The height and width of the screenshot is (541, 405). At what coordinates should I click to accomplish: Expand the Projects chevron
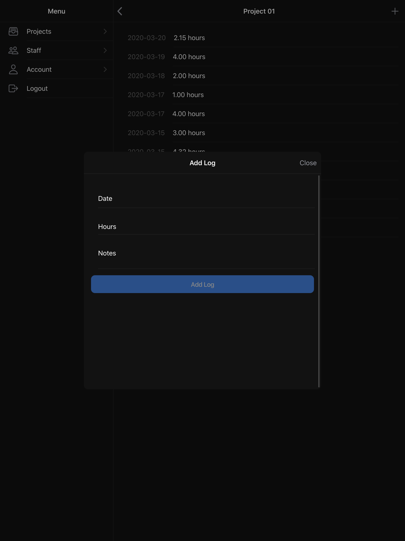105,31
